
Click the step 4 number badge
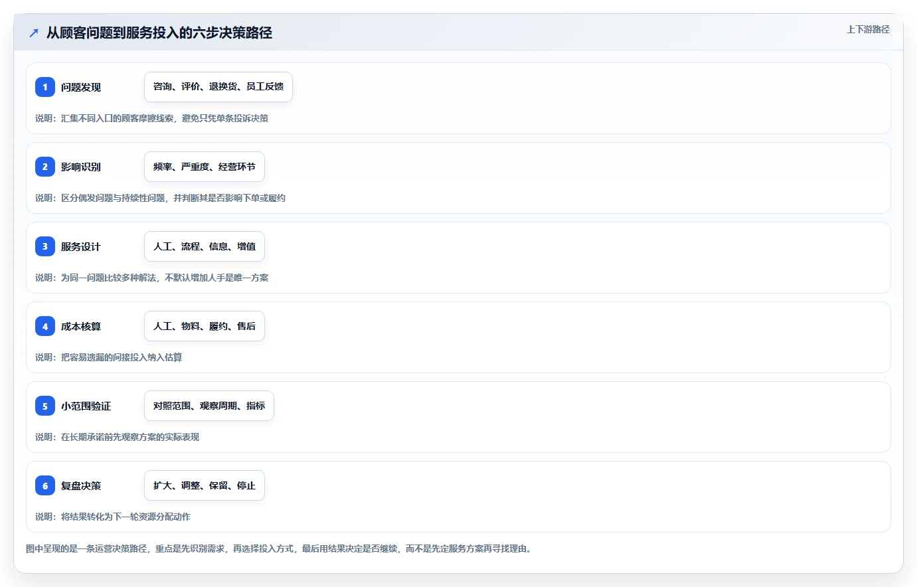[x=45, y=326]
